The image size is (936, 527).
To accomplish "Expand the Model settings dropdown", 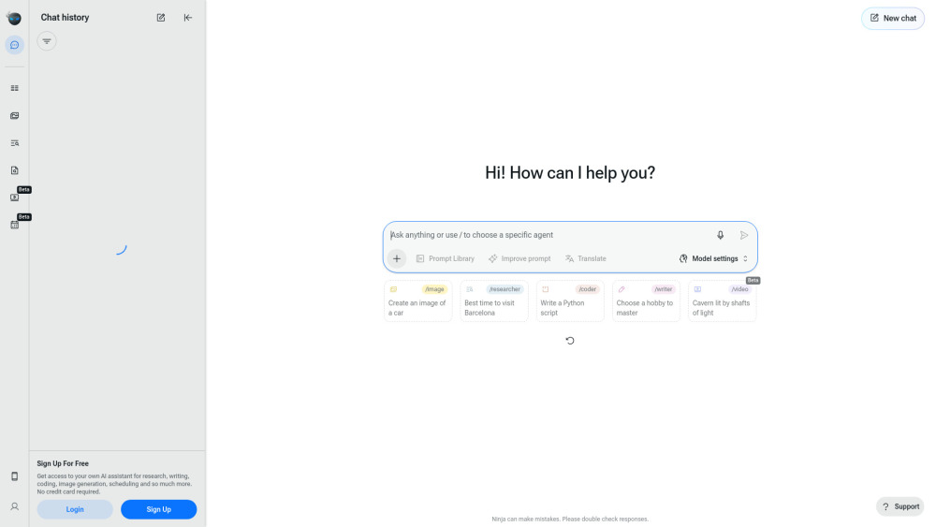I will click(x=714, y=258).
